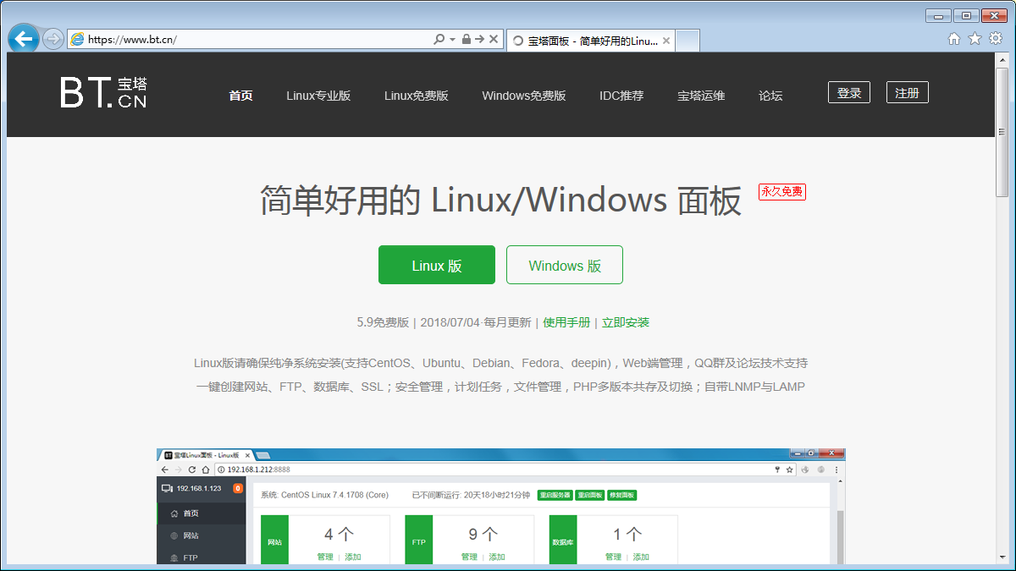
Task: Open the 论坛 navigation menu item
Action: click(770, 96)
